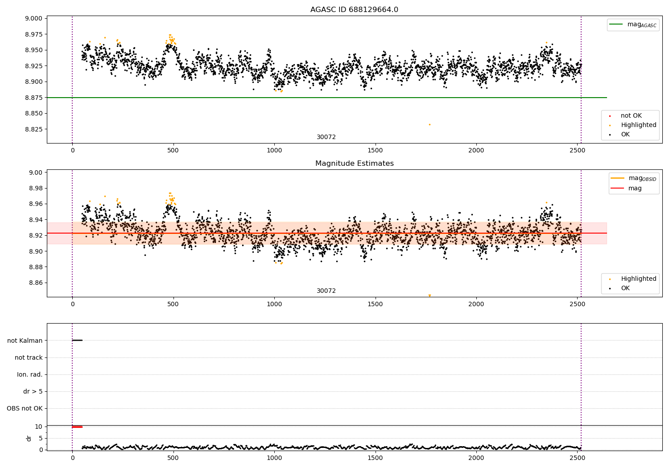This screenshot has width=669, height=468.
Task: Select the 'not OK' legend entry in top plot
Action: (631, 116)
